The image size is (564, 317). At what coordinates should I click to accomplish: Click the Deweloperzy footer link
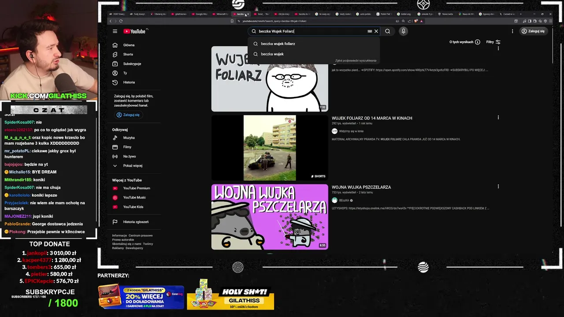coord(134,248)
